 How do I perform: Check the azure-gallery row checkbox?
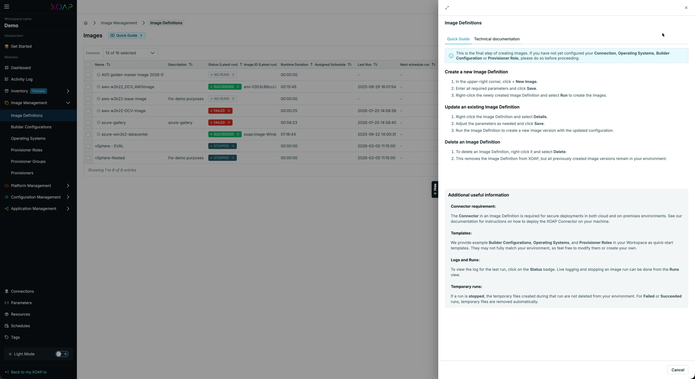pos(88,123)
